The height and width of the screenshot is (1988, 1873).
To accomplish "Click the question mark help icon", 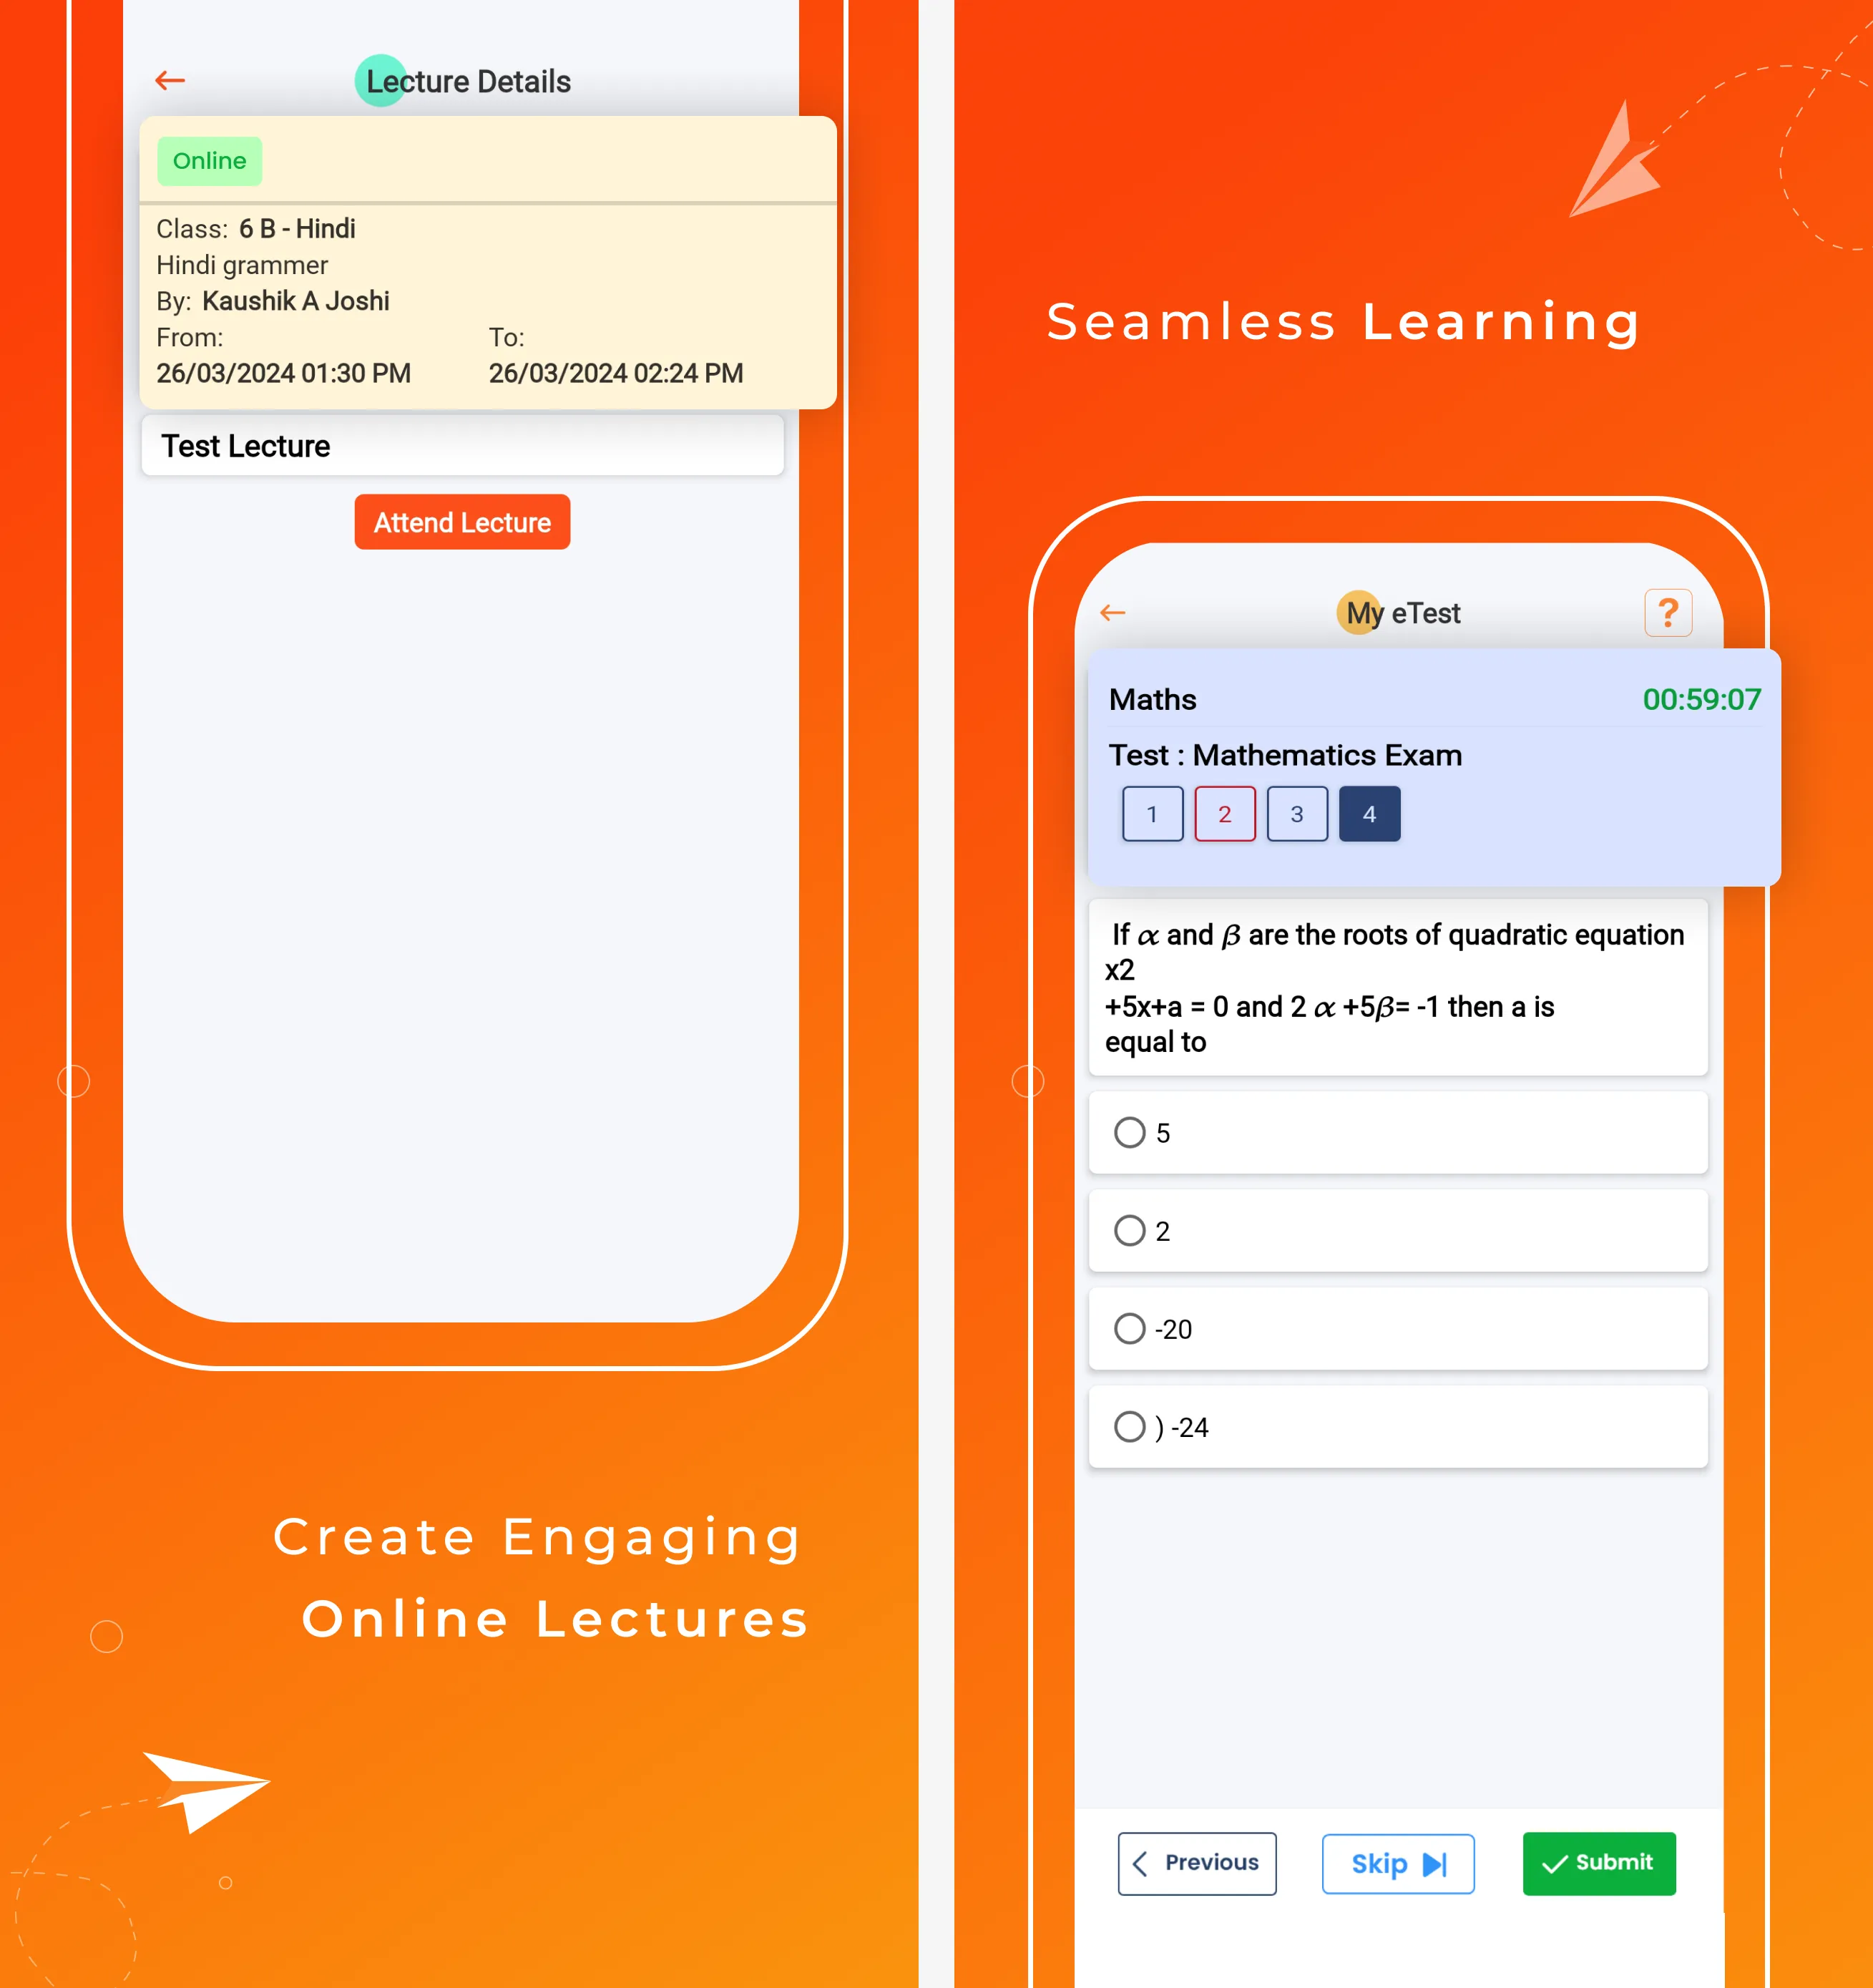I will (x=1666, y=613).
